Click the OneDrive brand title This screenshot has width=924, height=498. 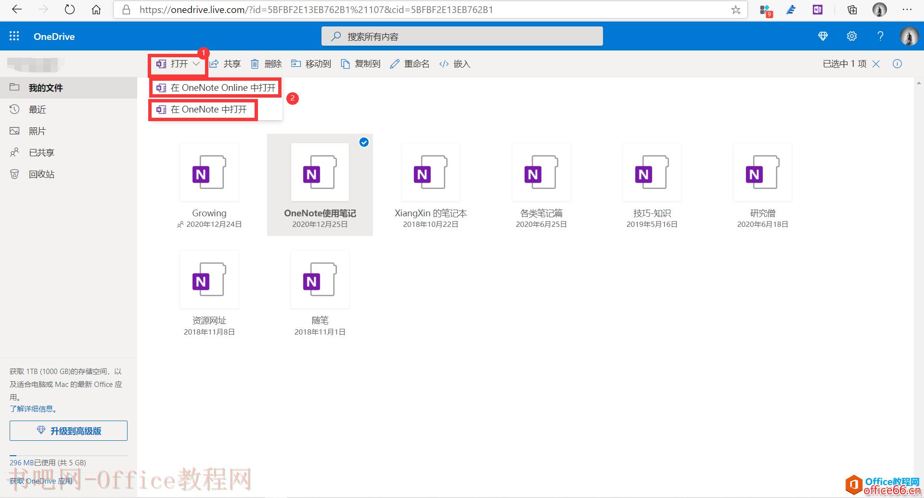pyautogui.click(x=54, y=37)
